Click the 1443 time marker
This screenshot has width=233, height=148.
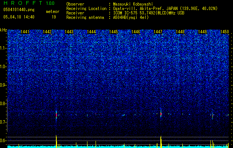coord(69,32)
